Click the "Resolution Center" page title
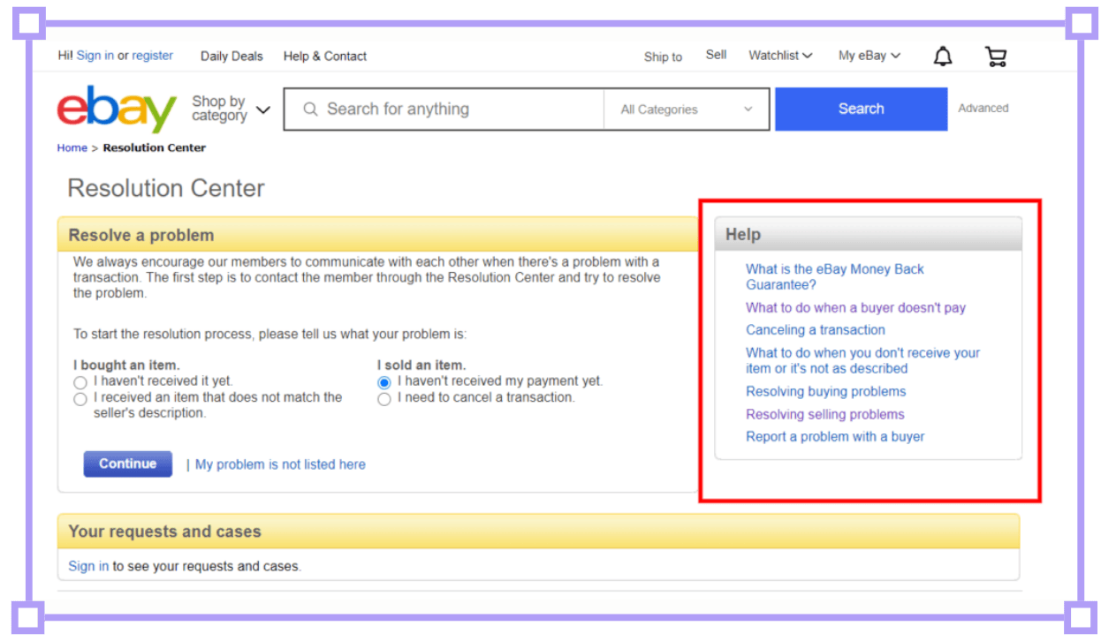The width and height of the screenshot is (1101, 641). [166, 188]
